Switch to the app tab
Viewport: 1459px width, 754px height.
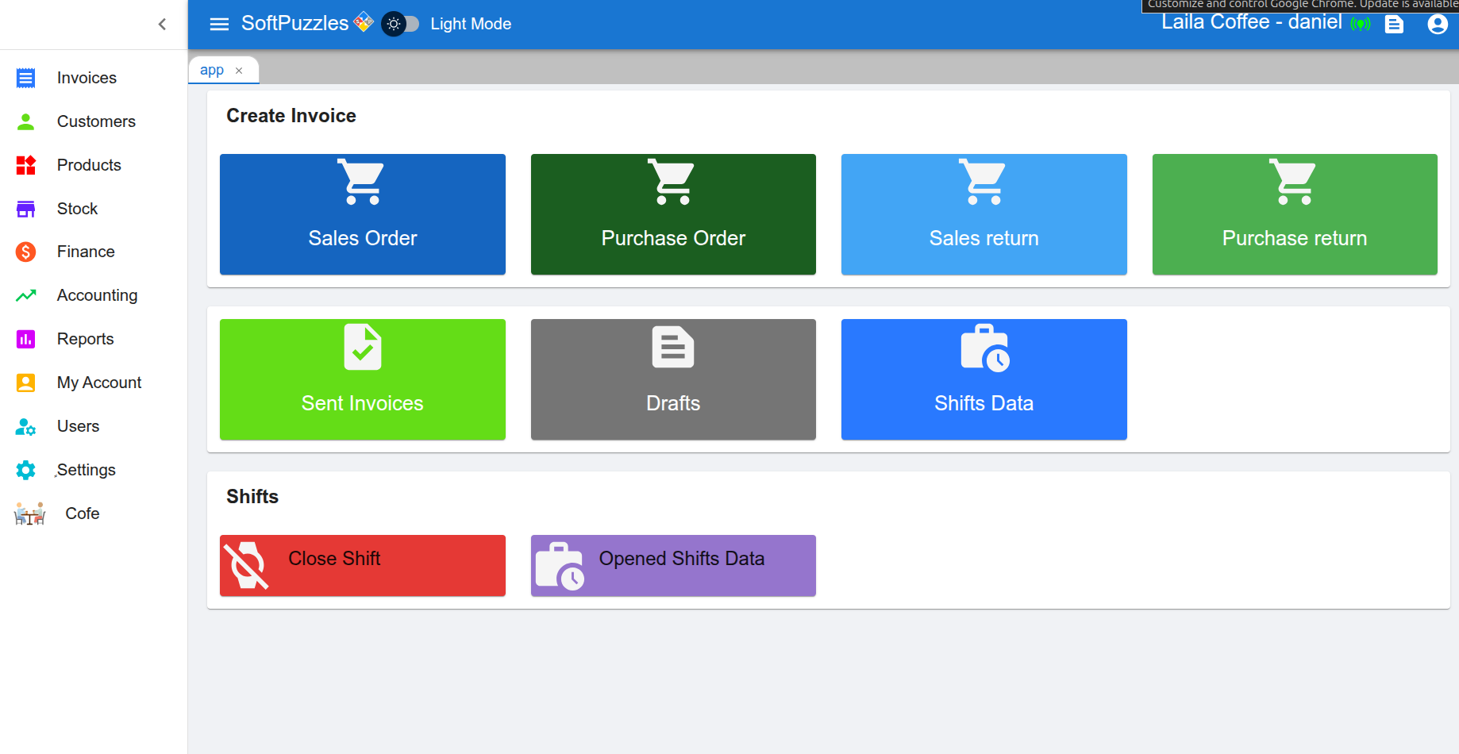(x=212, y=70)
